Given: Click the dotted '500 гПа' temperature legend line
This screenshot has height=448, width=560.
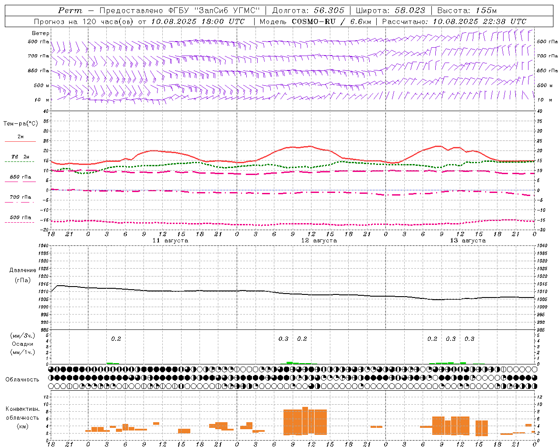Looking at the screenshot, I should [x=20, y=222].
